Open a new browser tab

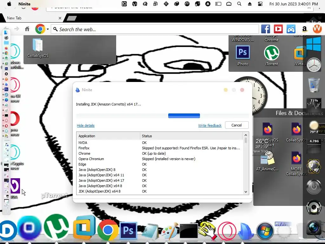click(x=71, y=18)
